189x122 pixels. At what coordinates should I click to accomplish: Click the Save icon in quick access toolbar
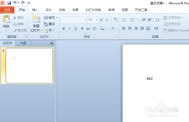click(9, 3)
